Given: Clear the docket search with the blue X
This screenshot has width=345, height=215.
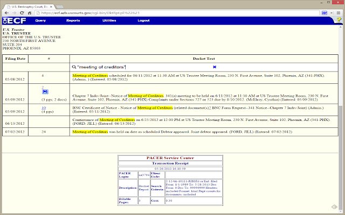Looking at the screenshot, I should pyautogui.click(x=215, y=67).
